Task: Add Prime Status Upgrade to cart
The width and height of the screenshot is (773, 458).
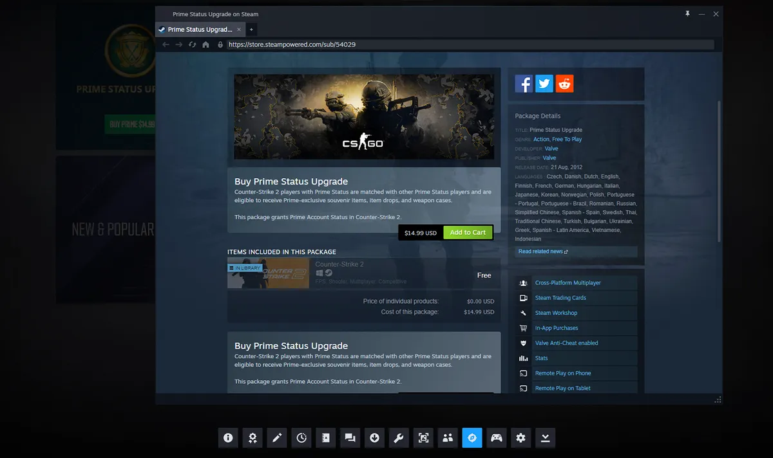Action: click(x=468, y=232)
